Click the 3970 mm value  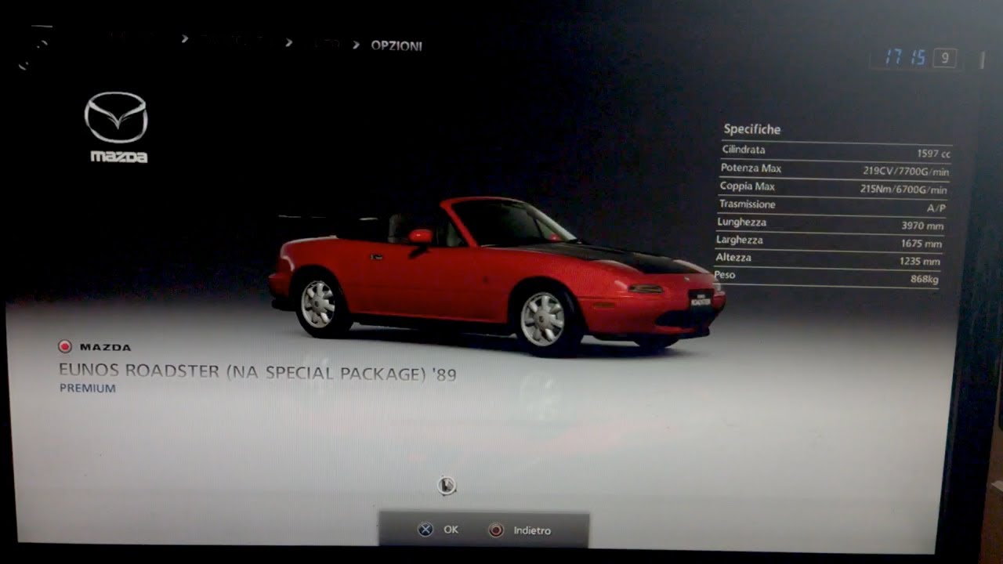point(923,226)
